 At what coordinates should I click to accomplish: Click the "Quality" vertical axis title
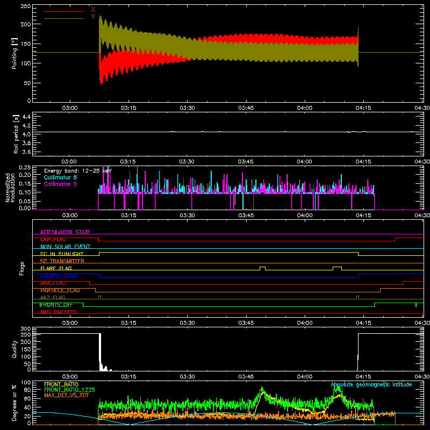click(x=15, y=349)
